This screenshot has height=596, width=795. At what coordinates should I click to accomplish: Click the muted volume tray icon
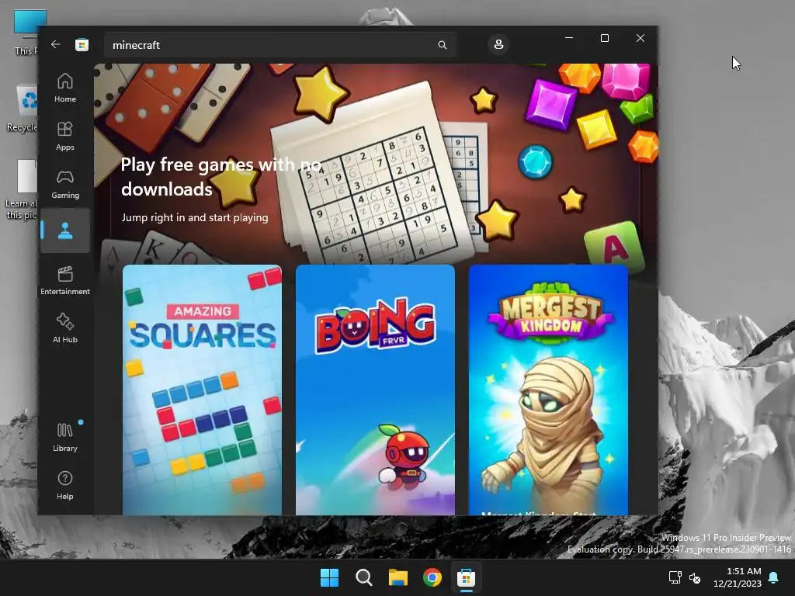(695, 577)
